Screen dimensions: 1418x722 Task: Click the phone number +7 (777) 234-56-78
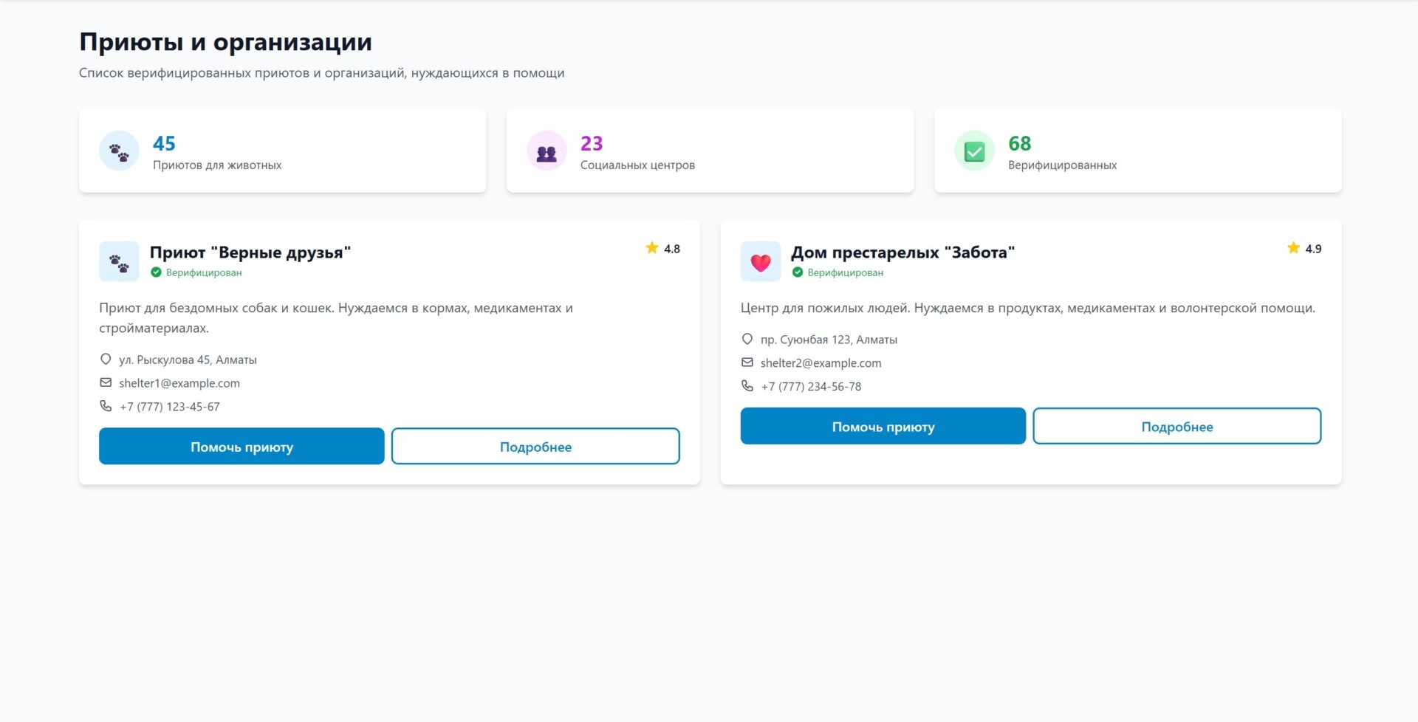[x=811, y=386]
